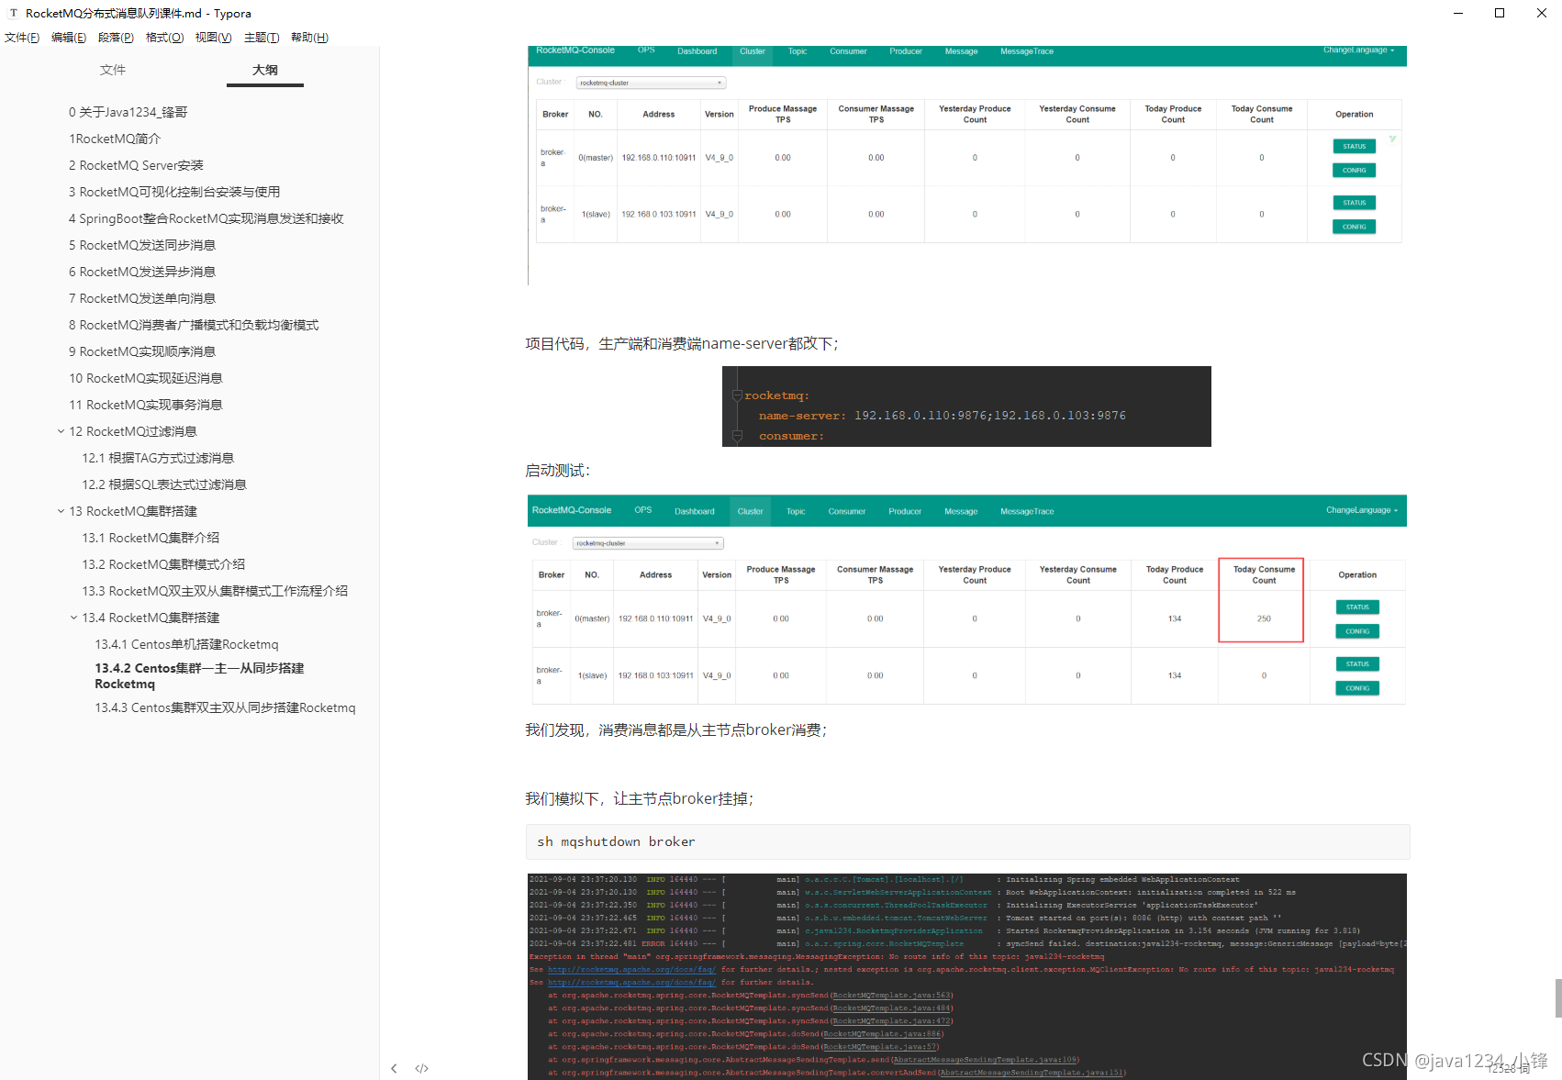Open the 段落(P) menu
Image resolution: width=1562 pixels, height=1080 pixels.
(x=116, y=38)
